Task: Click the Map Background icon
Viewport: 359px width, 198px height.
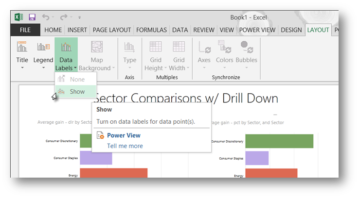Action: point(97,47)
